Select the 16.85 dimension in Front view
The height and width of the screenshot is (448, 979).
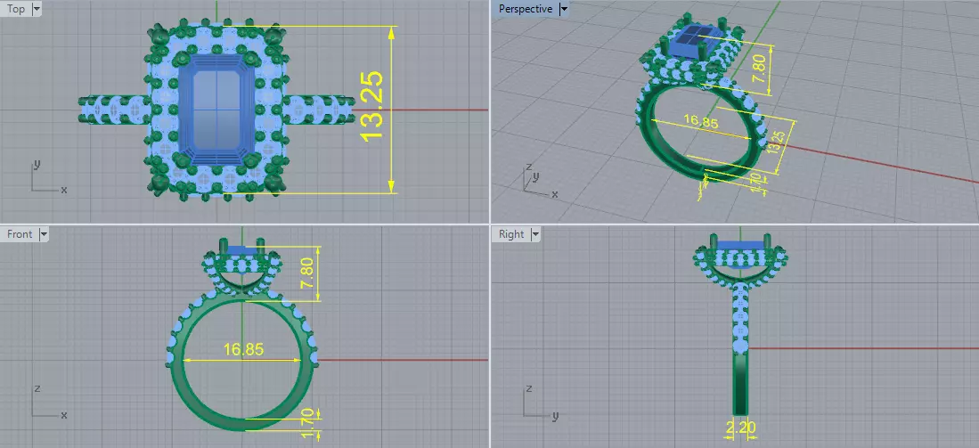(x=243, y=349)
